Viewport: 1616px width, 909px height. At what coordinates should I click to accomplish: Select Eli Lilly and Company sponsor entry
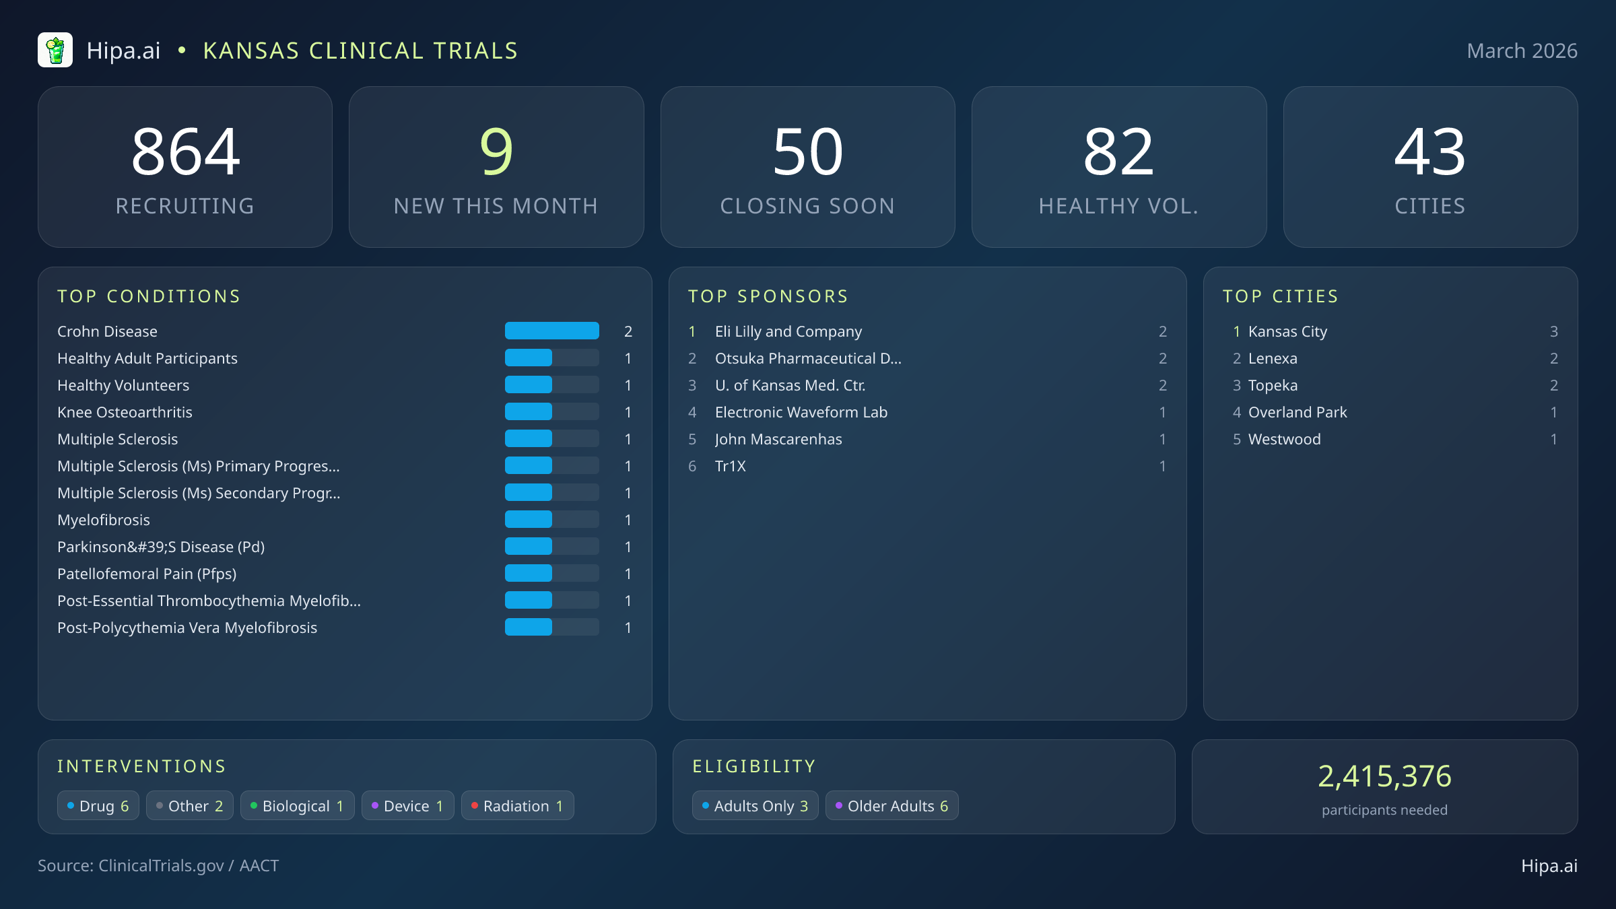click(x=788, y=331)
